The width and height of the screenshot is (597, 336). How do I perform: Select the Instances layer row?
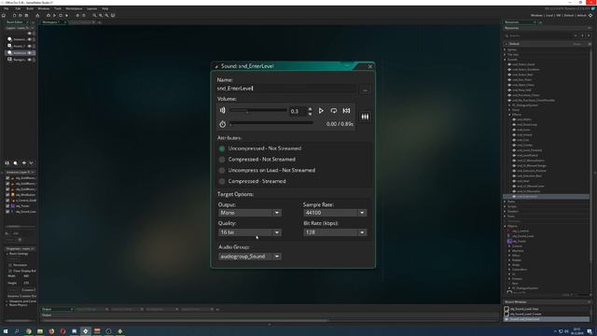pyautogui.click(x=21, y=53)
